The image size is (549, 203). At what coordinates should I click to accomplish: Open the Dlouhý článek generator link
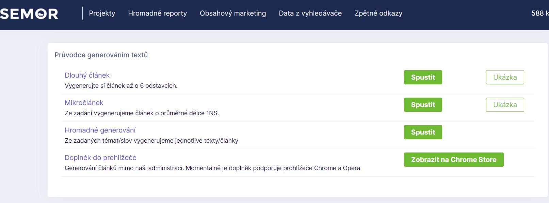tap(87, 75)
